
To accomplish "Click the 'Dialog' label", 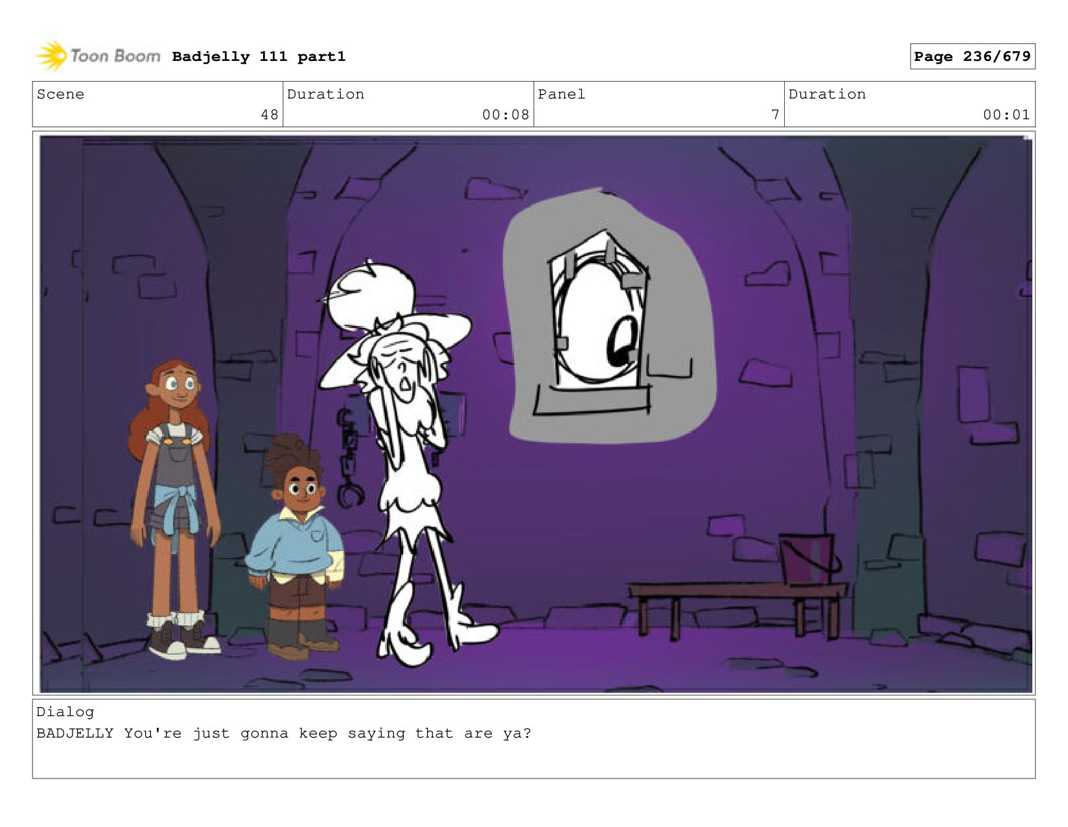I will click(65, 712).
